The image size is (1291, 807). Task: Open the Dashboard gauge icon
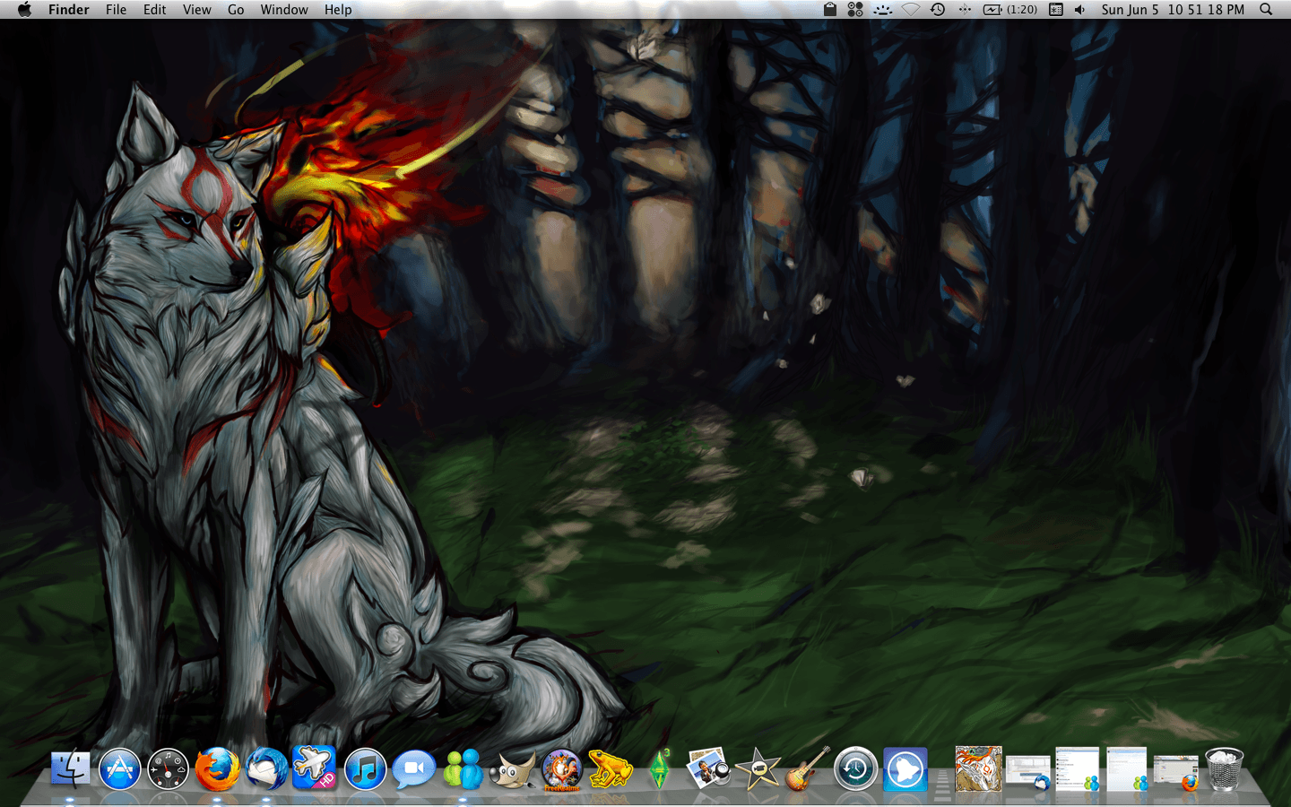[168, 769]
